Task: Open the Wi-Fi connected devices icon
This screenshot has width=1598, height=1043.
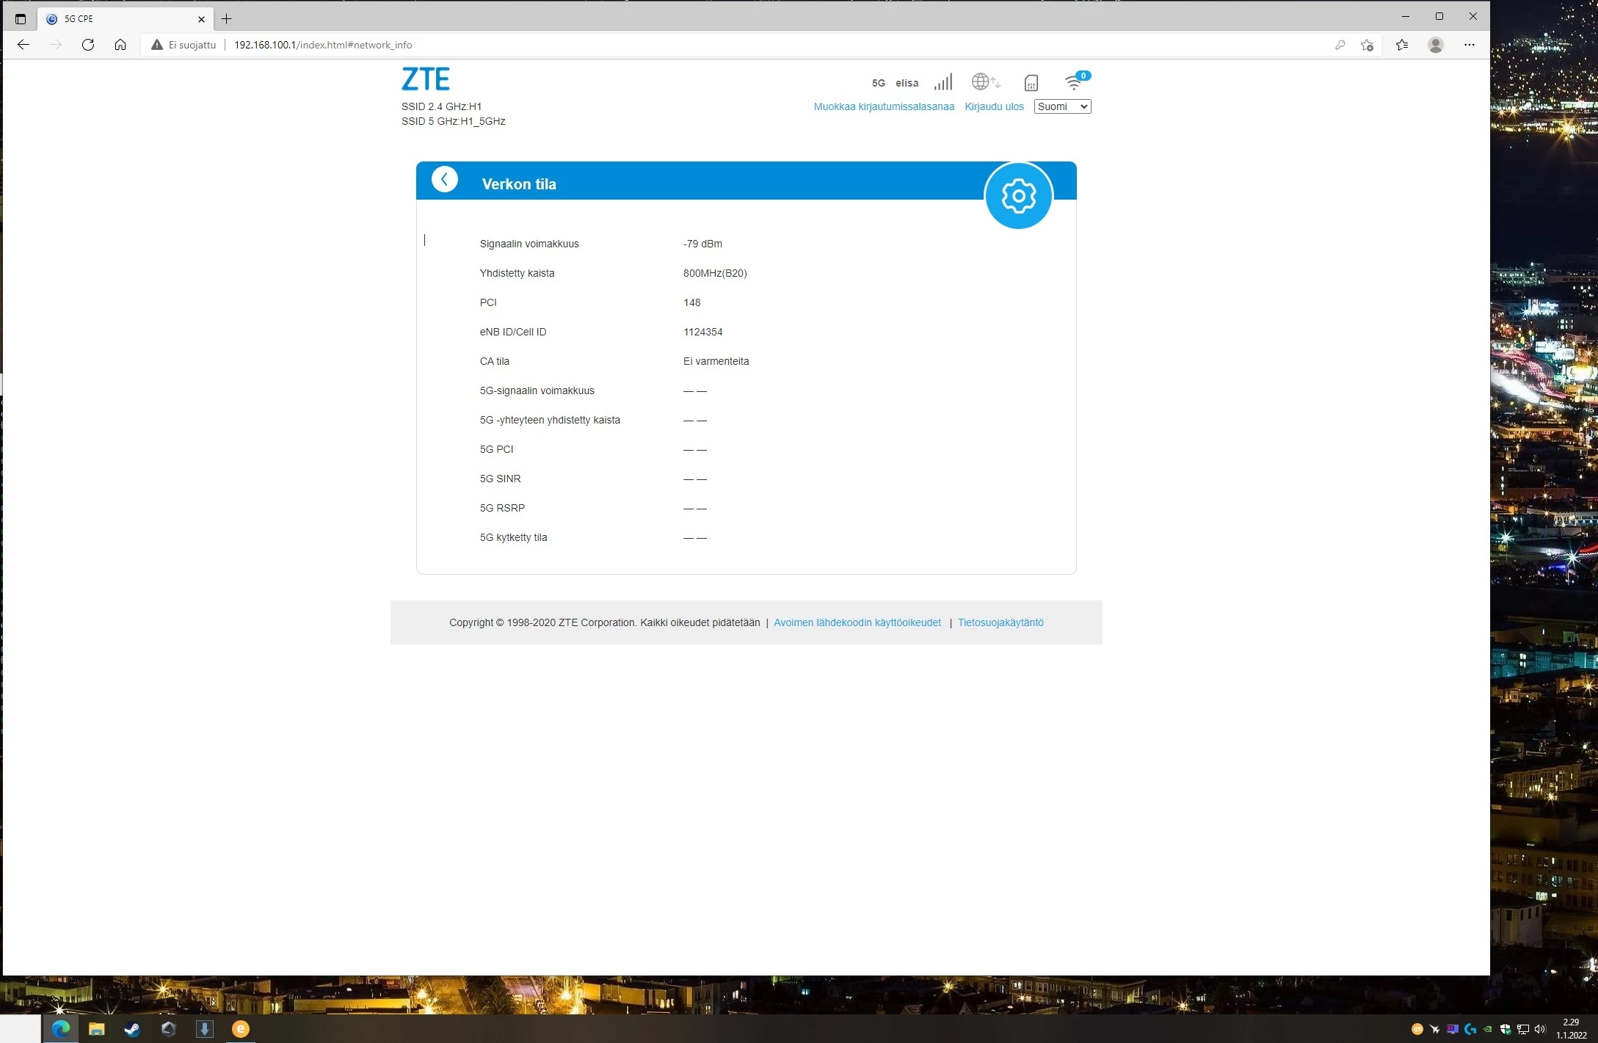Action: tap(1075, 82)
